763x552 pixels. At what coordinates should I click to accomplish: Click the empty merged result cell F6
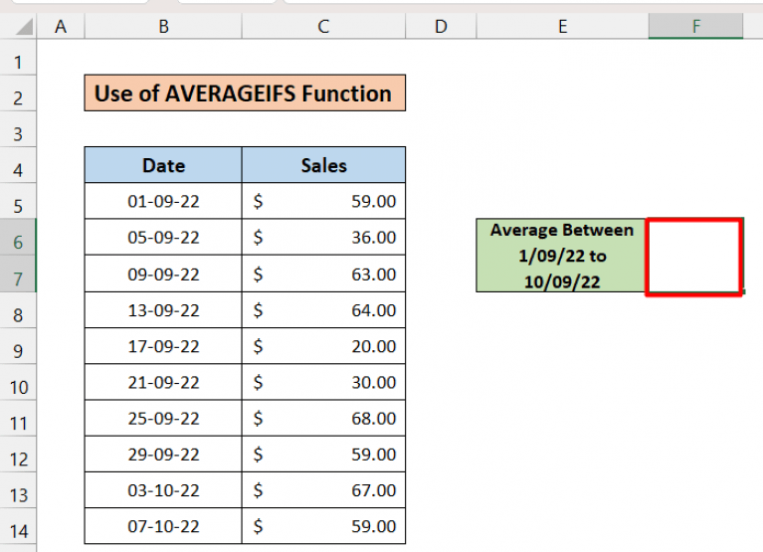click(694, 257)
